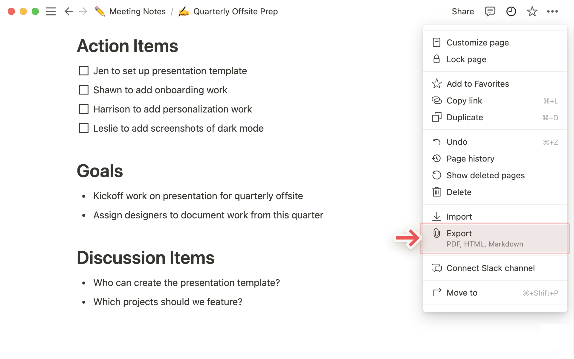This screenshot has width=574, height=359.
Task: Select Export PDF, HTML, Markdown option
Action: tap(494, 238)
